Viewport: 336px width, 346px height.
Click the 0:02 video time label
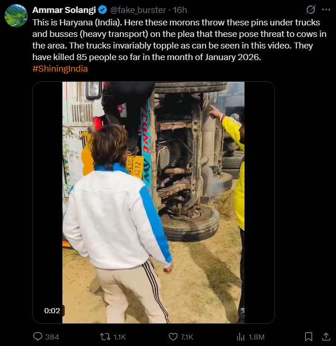click(x=52, y=310)
